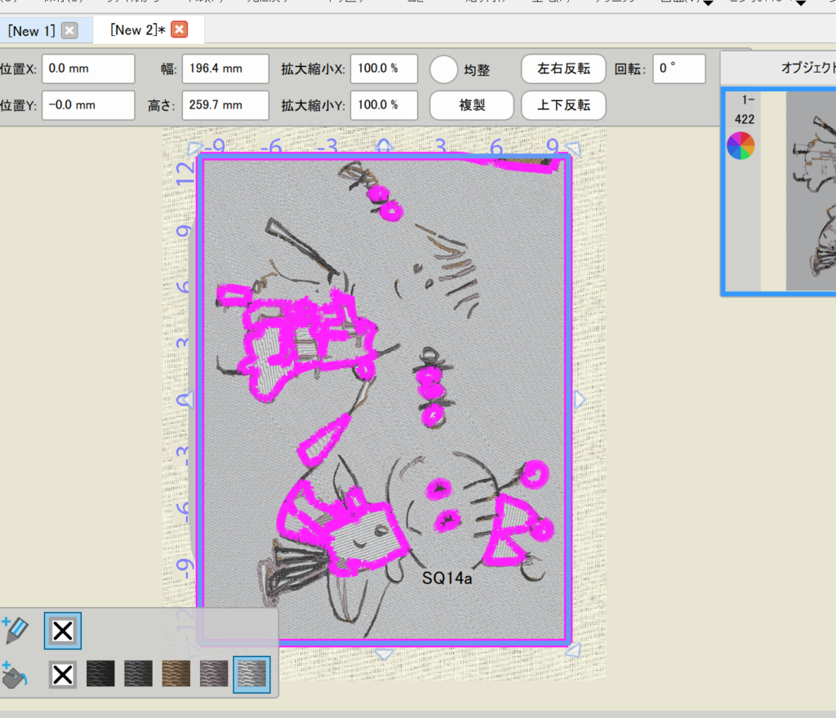Click the 上下反転 vertical flip button
Screen dimensions: 836x718
(563, 105)
